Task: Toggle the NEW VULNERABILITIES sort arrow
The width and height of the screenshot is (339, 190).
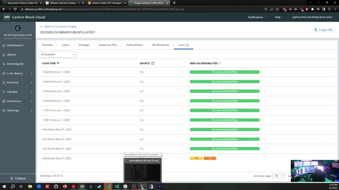Action: [x=220, y=63]
